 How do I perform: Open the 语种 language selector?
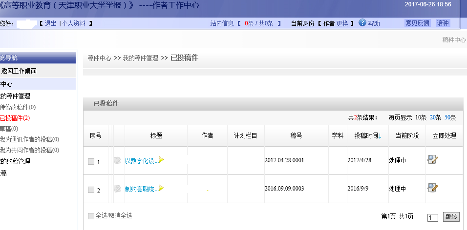click(443, 23)
